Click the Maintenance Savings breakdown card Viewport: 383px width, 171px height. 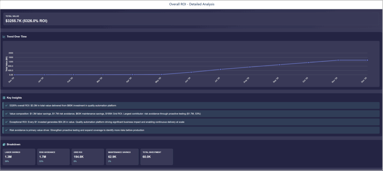(122, 157)
